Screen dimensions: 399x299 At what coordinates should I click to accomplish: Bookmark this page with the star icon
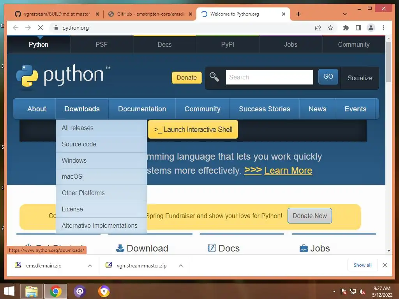[x=330, y=28]
